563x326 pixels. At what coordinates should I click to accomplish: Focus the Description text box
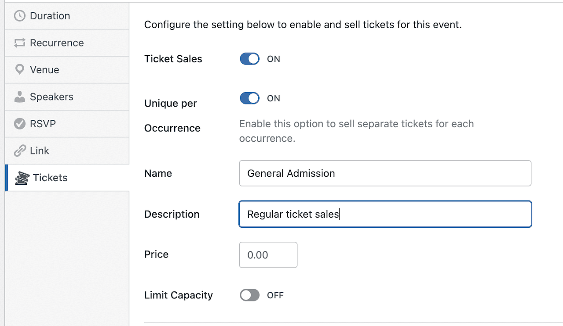[x=385, y=214]
